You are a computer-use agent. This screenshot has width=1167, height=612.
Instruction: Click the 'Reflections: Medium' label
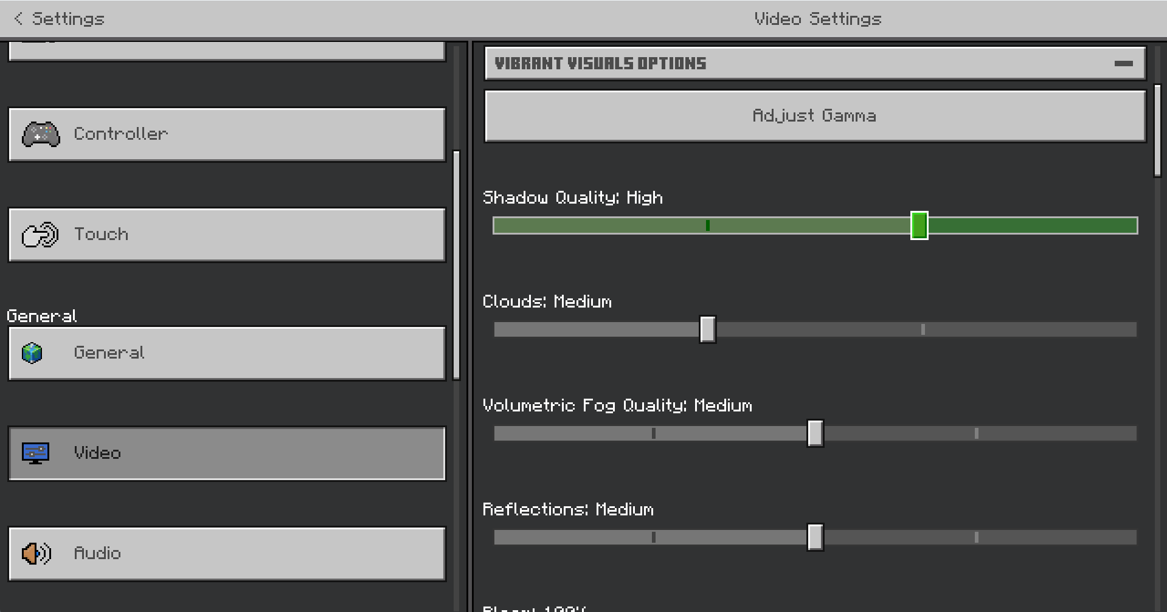[x=568, y=509]
